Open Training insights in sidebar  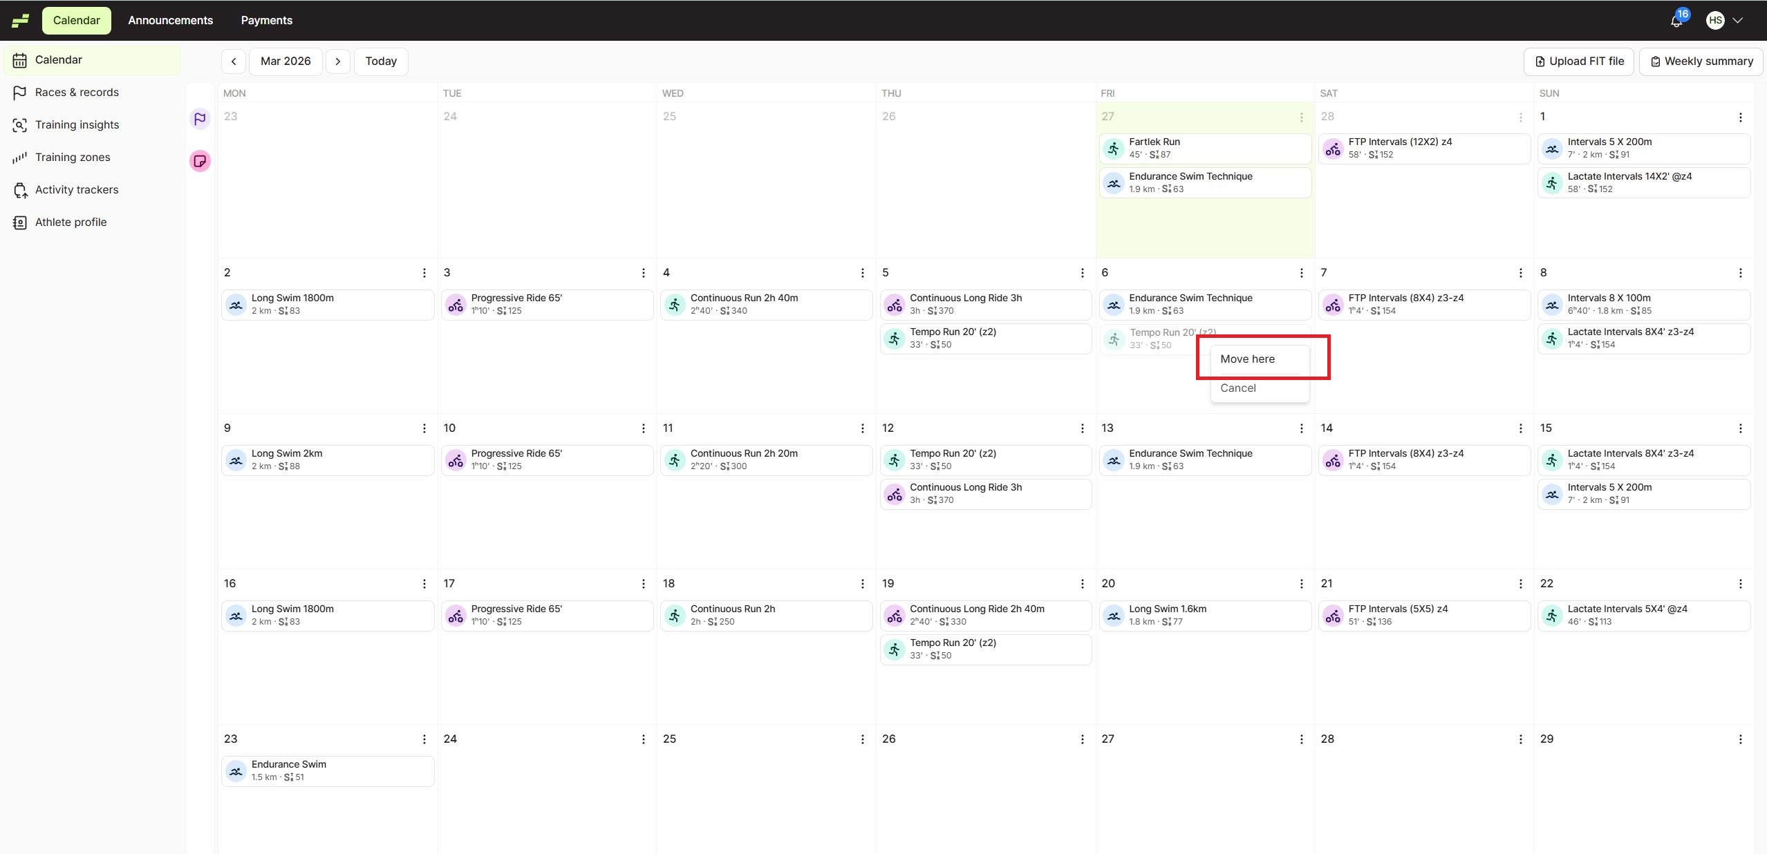[77, 125]
